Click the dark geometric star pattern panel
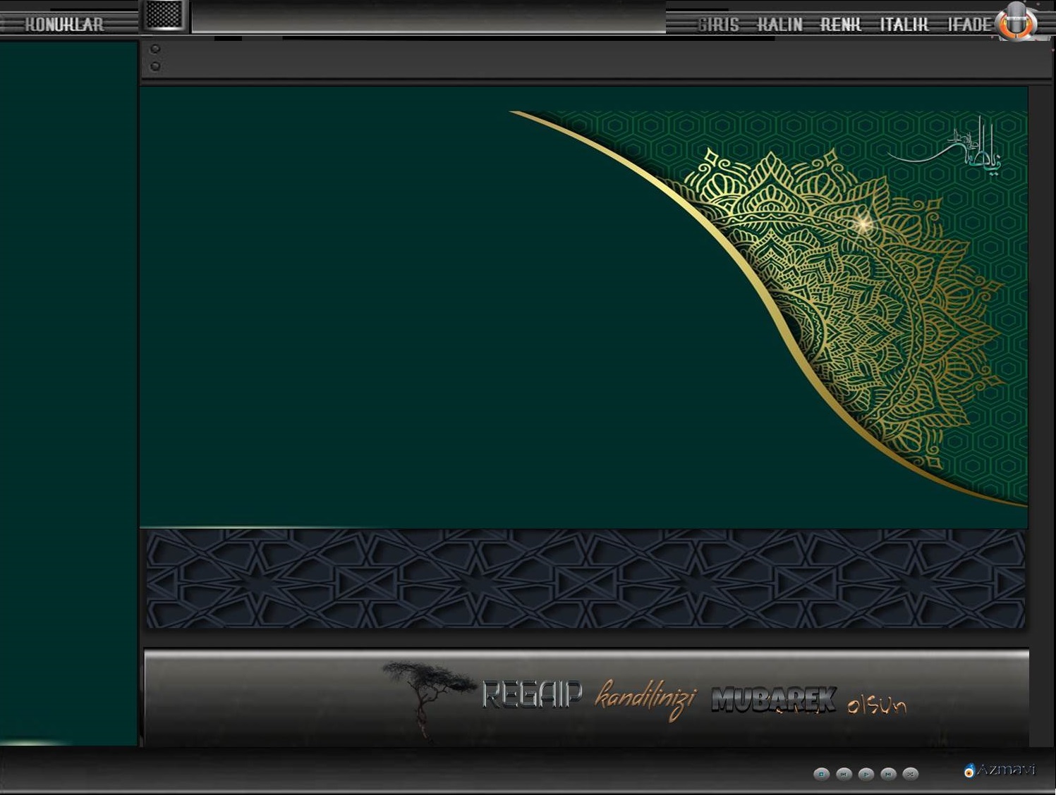This screenshot has height=795, width=1056. pos(585,579)
